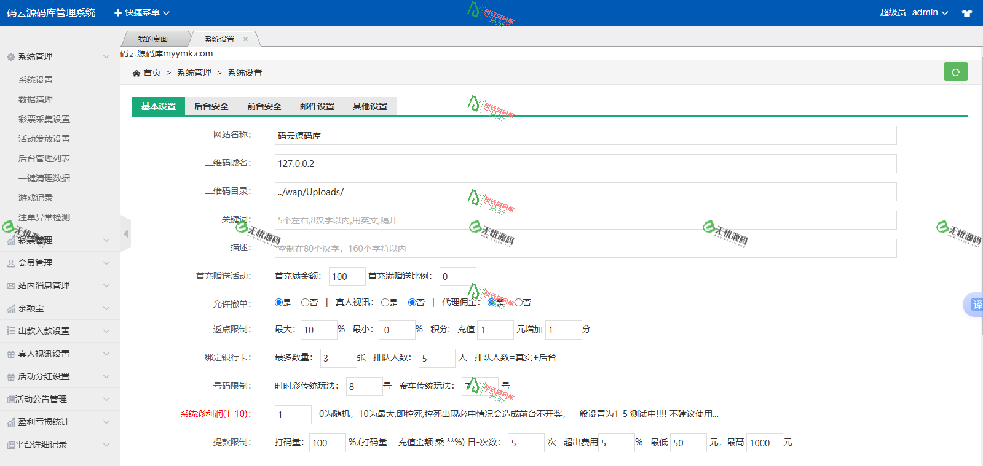
Task: Click the 最高 withdrawal limit field
Action: coord(765,443)
